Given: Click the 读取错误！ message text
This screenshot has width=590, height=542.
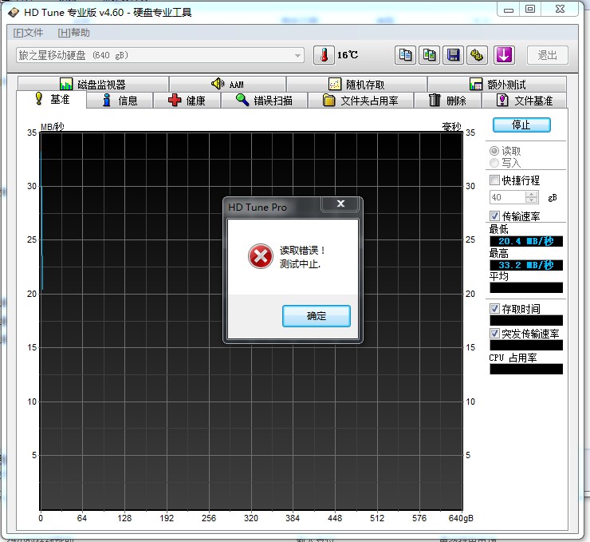Looking at the screenshot, I should click(x=302, y=251).
